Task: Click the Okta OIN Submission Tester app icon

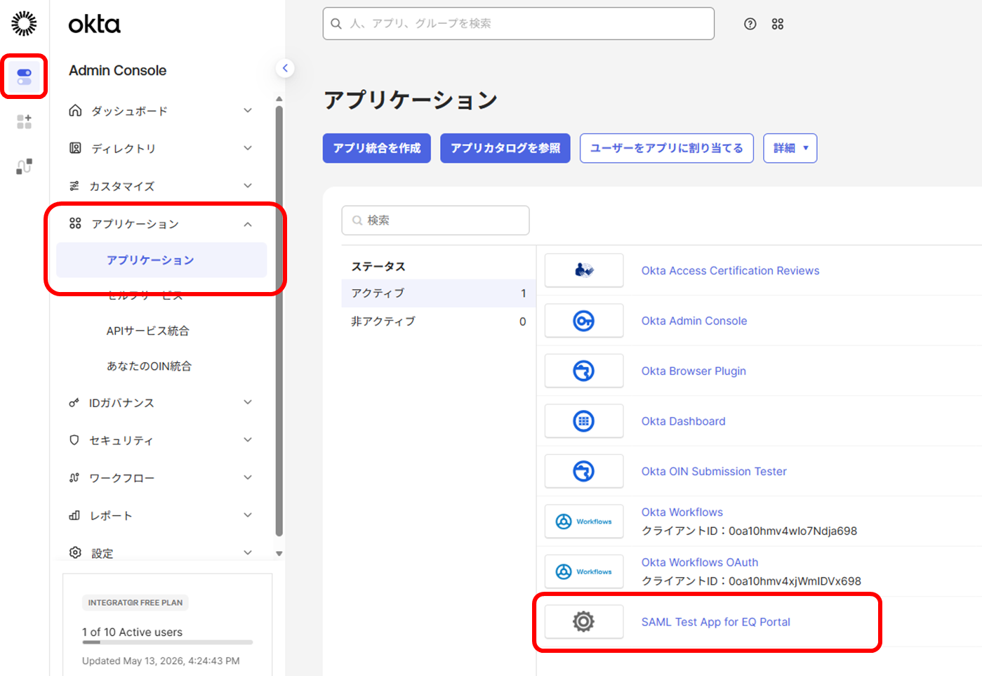Action: 584,471
